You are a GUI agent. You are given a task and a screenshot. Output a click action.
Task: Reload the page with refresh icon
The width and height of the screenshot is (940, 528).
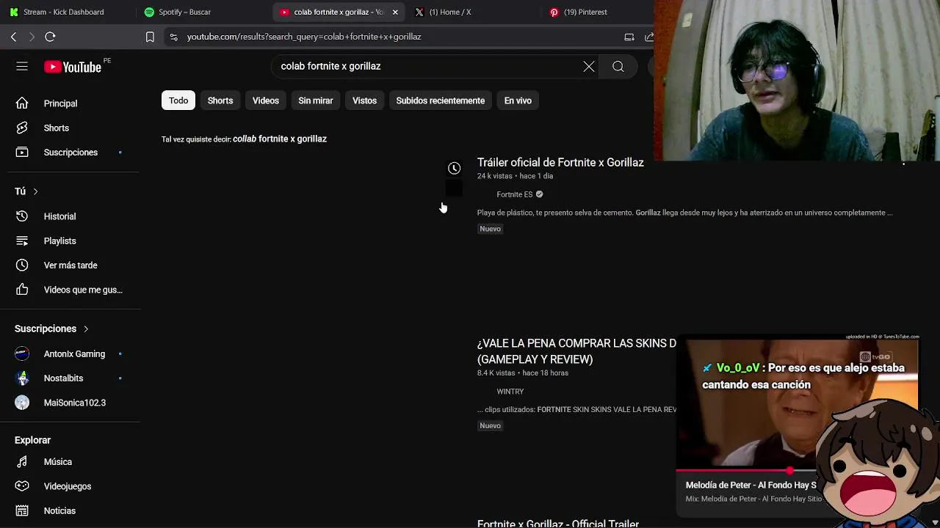click(50, 37)
